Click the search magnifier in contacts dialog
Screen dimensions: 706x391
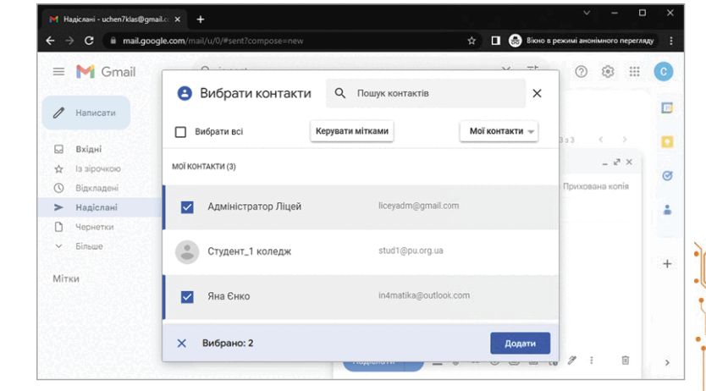340,93
